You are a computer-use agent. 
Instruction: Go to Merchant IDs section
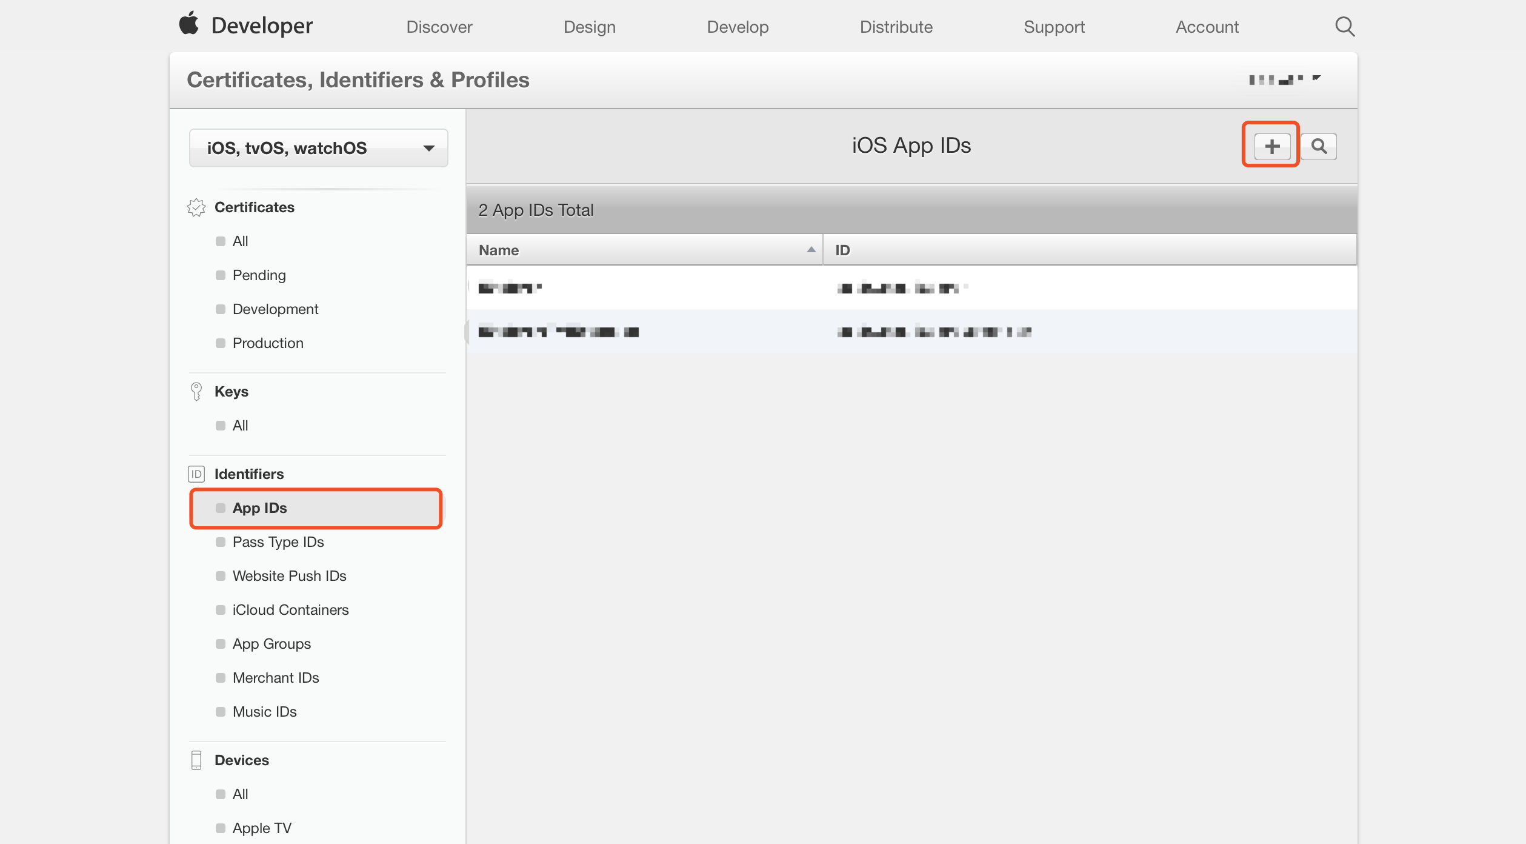(x=276, y=678)
